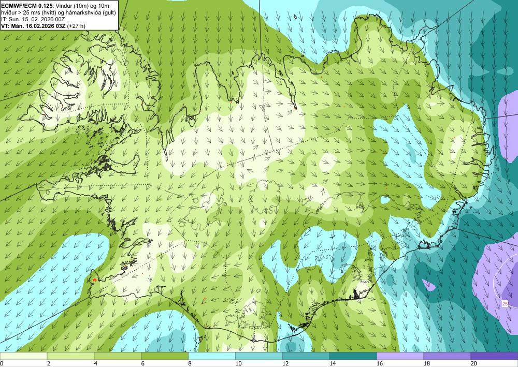Click the light cyan 8–10 m/s legend swatch
Viewport: 518px width, 367px height.
tap(212, 356)
